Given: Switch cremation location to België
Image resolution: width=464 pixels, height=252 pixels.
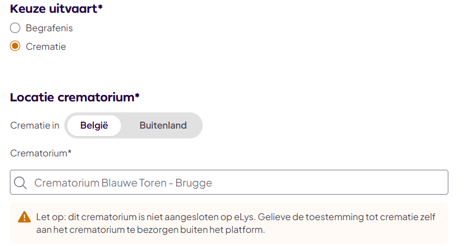Looking at the screenshot, I should (x=94, y=126).
